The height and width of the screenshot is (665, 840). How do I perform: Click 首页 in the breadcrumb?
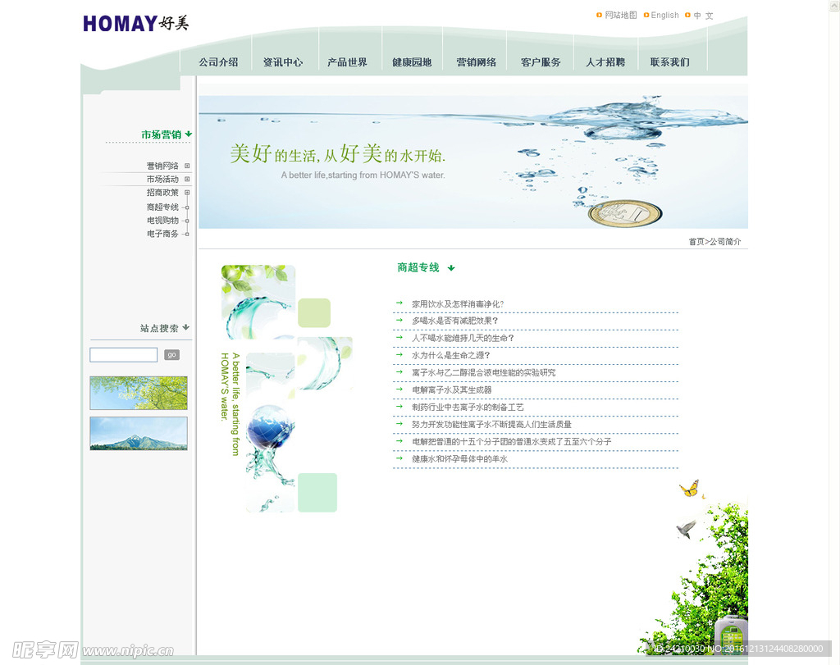(x=696, y=241)
